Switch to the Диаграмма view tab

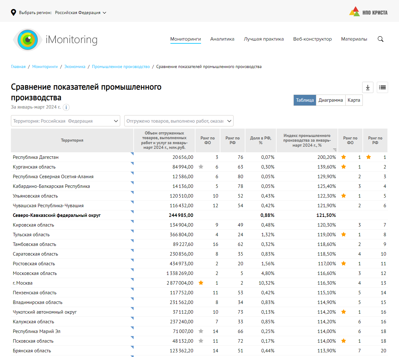331,100
